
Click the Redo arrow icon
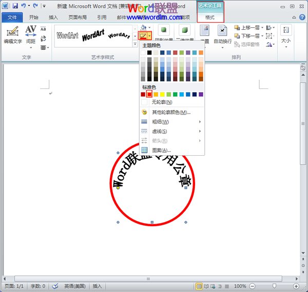point(35,6)
